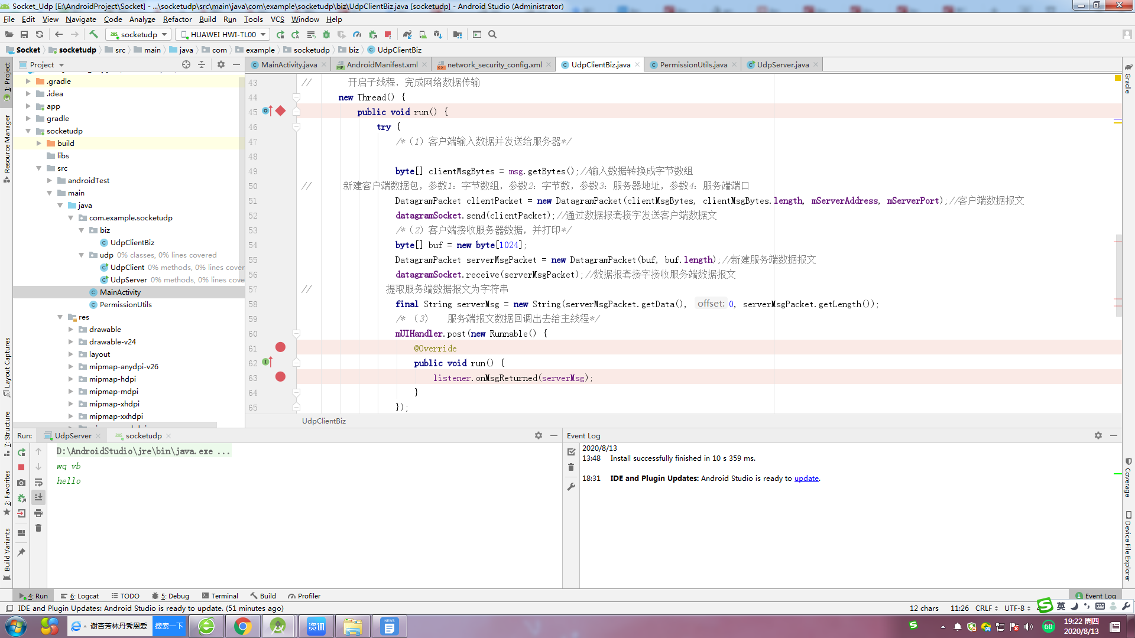The width and height of the screenshot is (1135, 638).
Task: Open the socketudp run configuration dropdown
Action: (140, 35)
